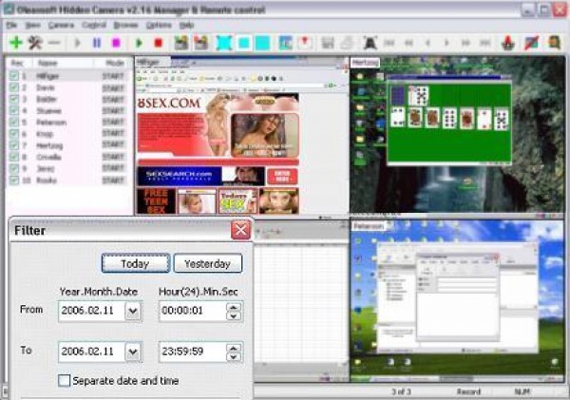The height and width of the screenshot is (400, 570).
Task: Click the gray minus remove icon
Action: click(54, 43)
